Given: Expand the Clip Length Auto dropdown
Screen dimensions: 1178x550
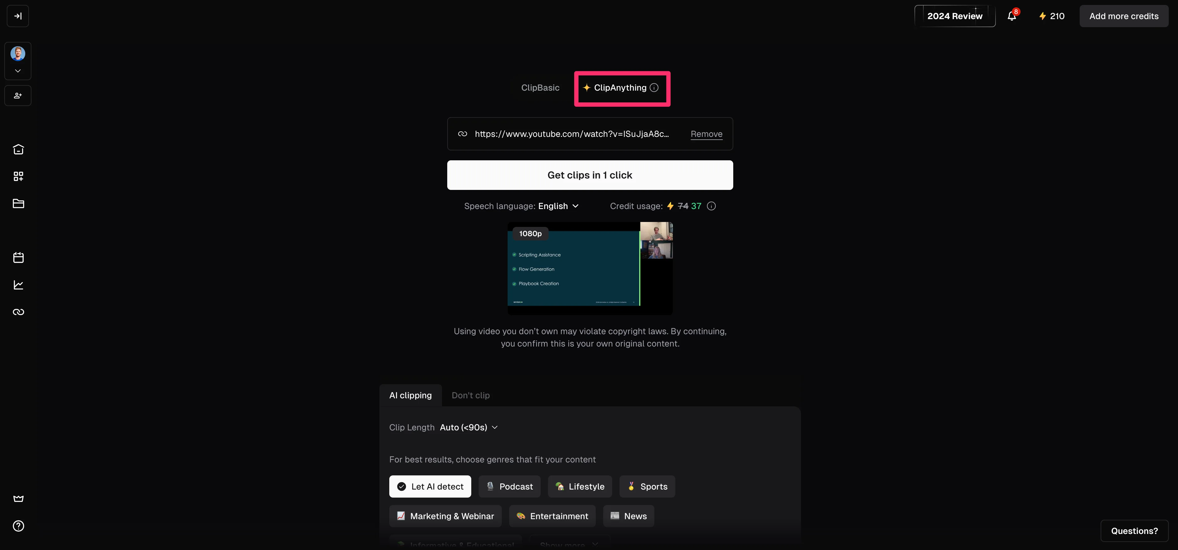Looking at the screenshot, I should pyautogui.click(x=469, y=427).
